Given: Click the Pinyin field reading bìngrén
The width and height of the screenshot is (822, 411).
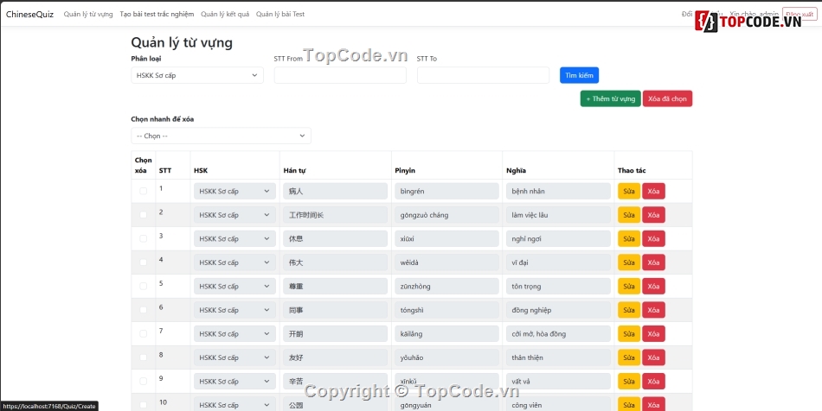Looking at the screenshot, I should point(446,192).
